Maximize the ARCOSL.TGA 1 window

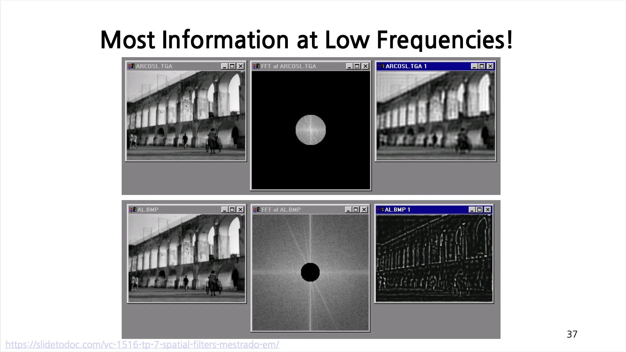[482, 66]
